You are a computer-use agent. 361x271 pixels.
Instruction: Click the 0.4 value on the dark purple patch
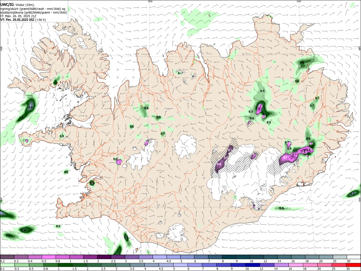click(x=219, y=164)
